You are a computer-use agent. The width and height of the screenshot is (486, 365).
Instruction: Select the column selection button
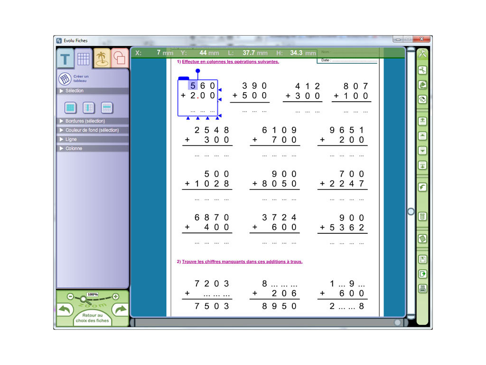coord(89,107)
